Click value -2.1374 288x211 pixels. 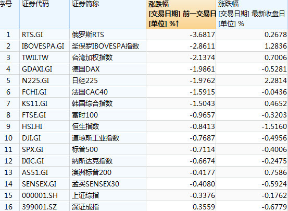coord(202,57)
